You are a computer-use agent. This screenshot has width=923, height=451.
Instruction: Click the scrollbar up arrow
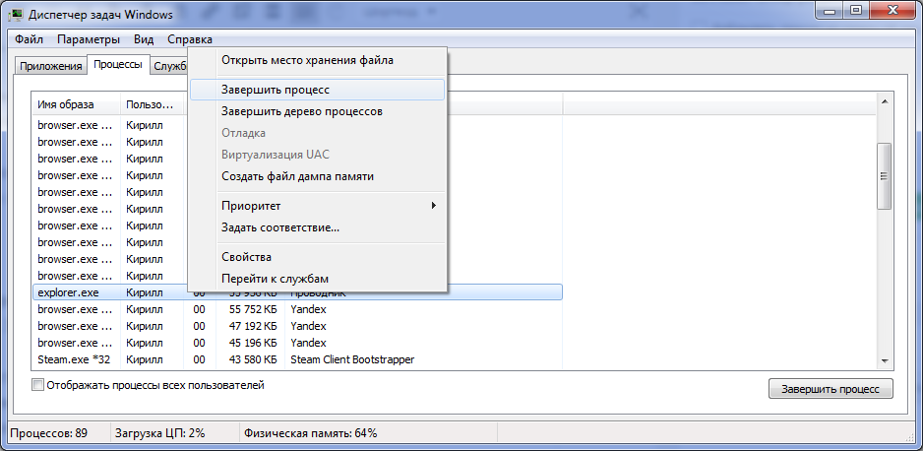pos(884,101)
